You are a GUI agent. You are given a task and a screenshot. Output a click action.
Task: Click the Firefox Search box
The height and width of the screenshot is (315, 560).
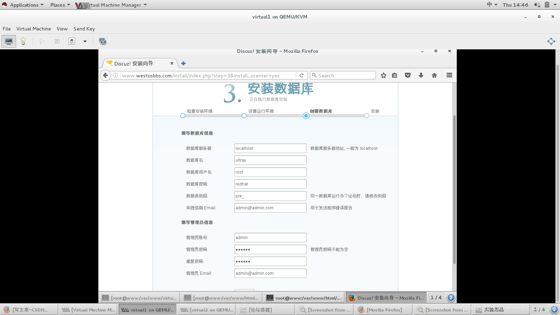[x=343, y=75]
